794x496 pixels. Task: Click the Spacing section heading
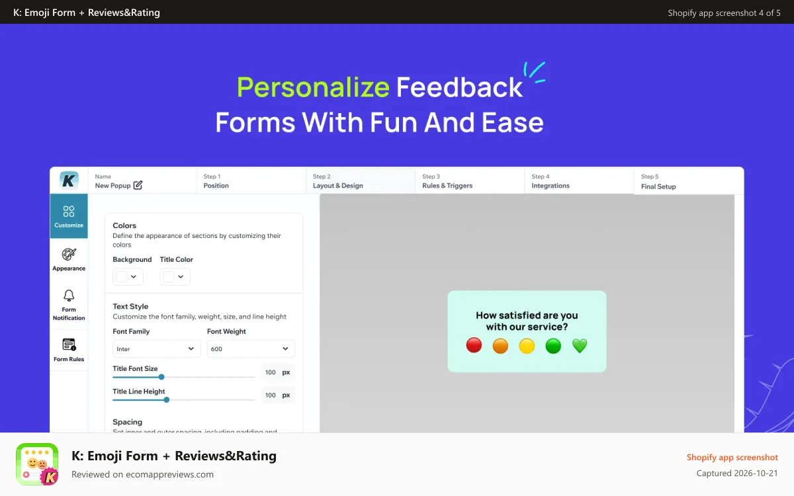pos(127,422)
